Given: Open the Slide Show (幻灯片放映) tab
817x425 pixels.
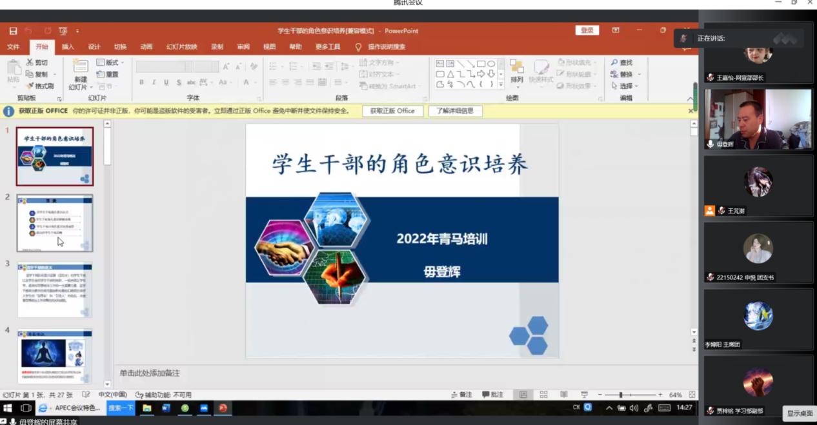Looking at the screenshot, I should [x=181, y=47].
